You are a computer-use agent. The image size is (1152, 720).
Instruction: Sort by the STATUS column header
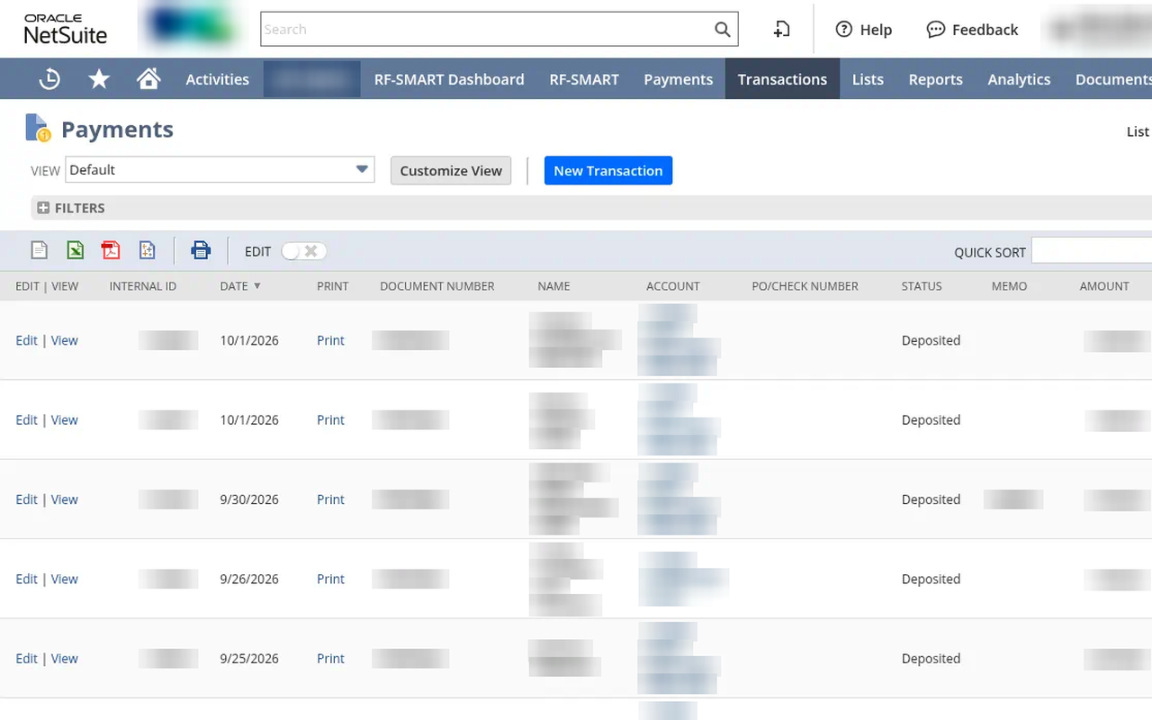[922, 286]
